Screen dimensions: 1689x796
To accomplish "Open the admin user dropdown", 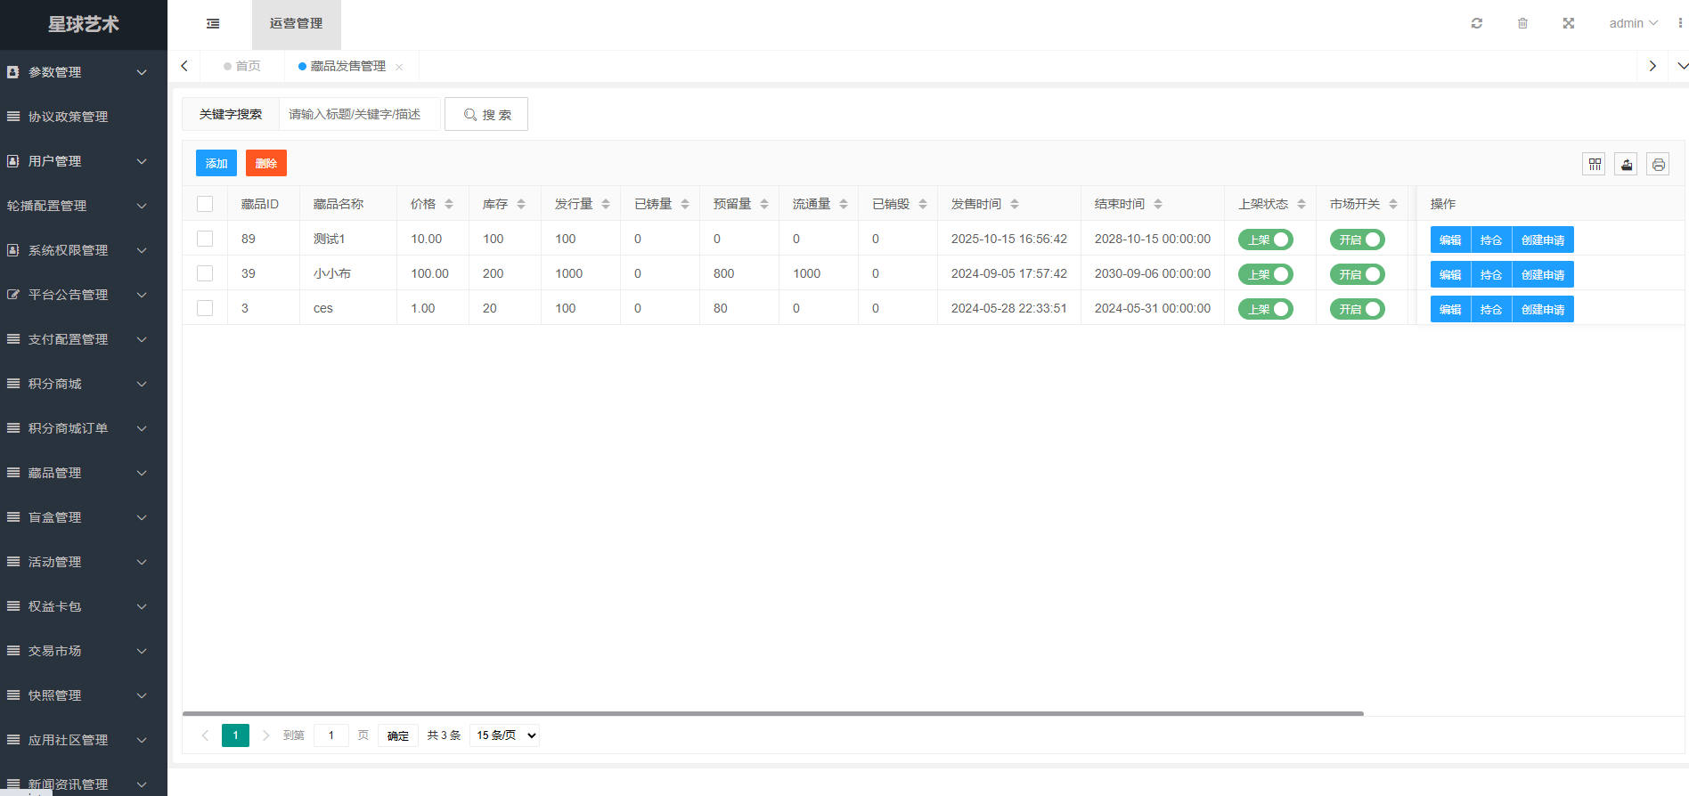I will 1632,23.
